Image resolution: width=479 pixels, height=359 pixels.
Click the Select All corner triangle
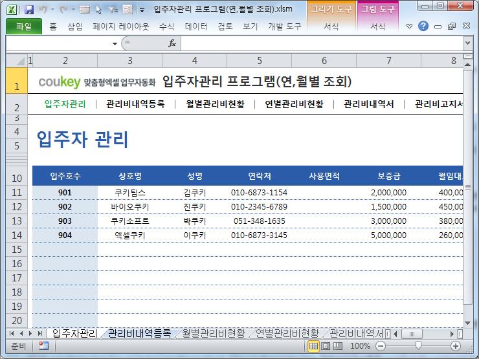(17, 60)
